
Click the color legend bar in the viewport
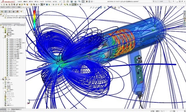(x=34, y=20)
